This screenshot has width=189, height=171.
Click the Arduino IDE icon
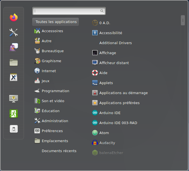point(95,113)
